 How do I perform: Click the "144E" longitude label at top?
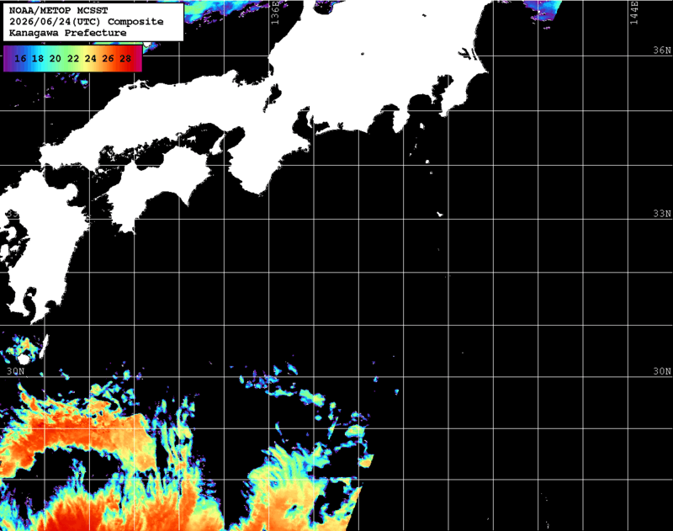[x=634, y=13]
